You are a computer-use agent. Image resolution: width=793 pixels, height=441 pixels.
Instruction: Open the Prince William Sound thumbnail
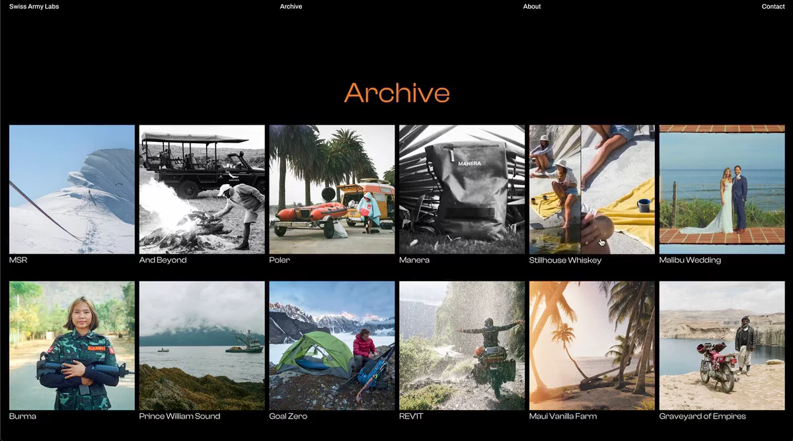(202, 346)
